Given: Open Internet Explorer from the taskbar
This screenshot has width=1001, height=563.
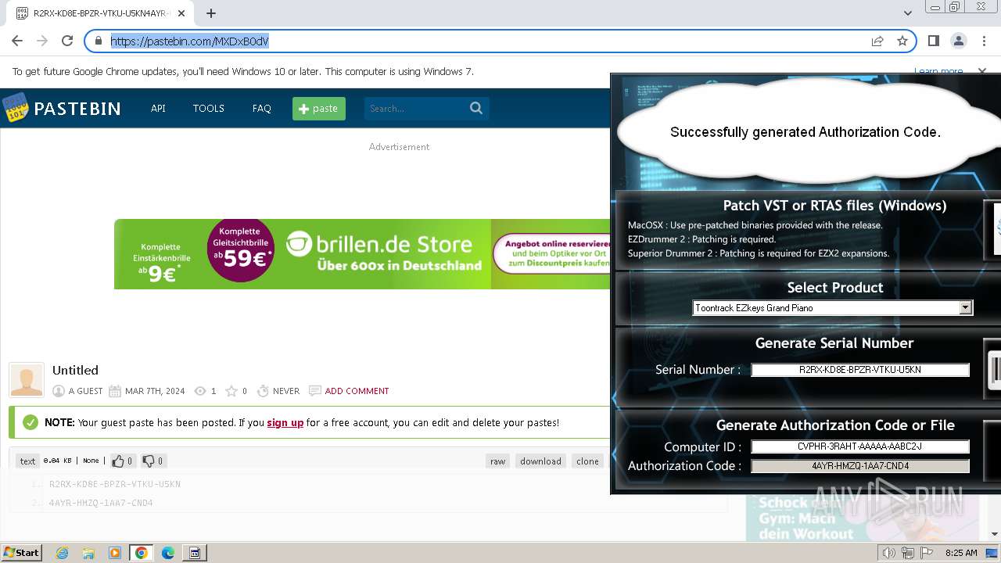Looking at the screenshot, I should (x=62, y=553).
